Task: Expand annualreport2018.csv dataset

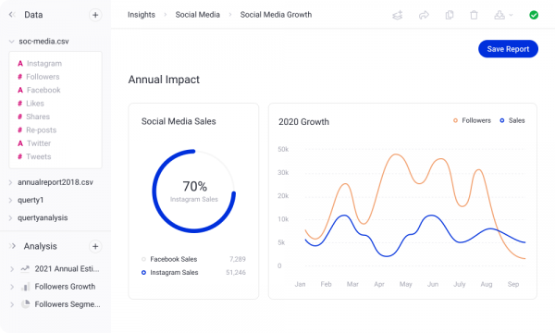Action: (10, 182)
